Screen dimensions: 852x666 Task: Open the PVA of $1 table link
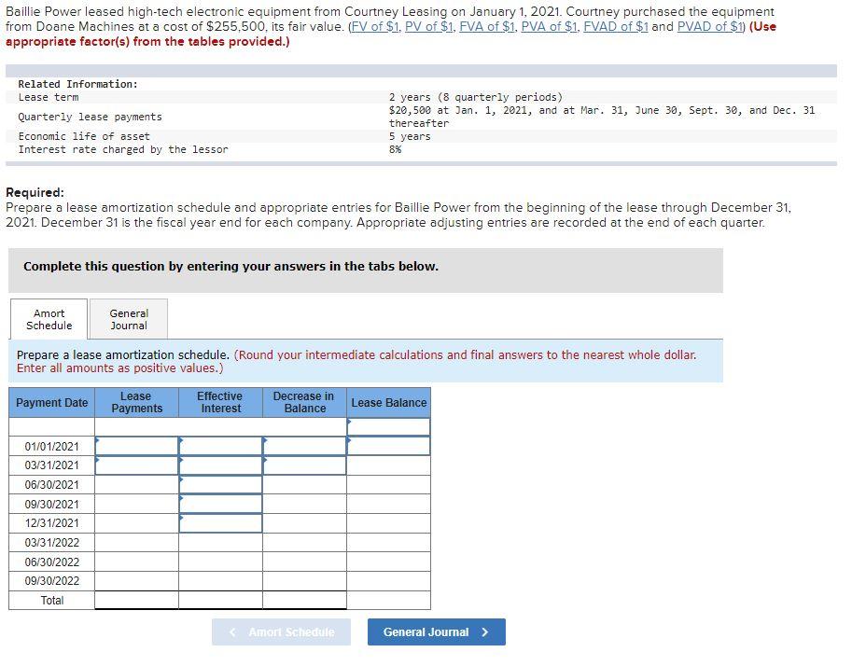coord(550,27)
